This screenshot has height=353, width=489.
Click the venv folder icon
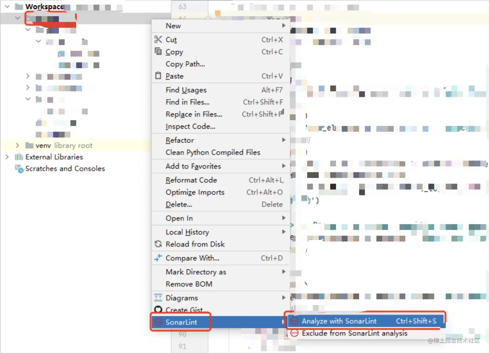point(29,145)
